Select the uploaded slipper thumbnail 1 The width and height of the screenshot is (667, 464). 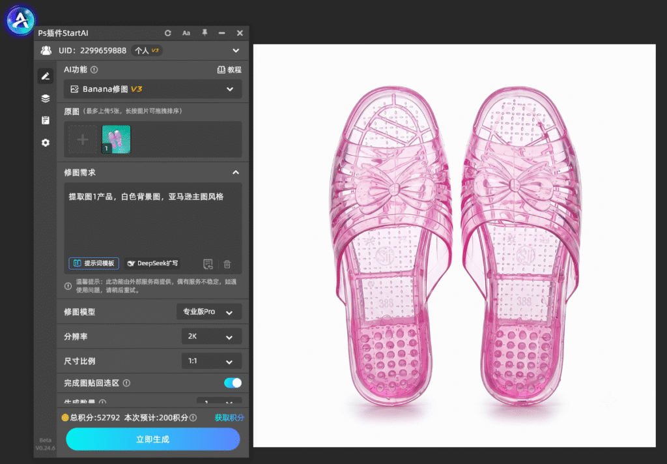pos(116,139)
